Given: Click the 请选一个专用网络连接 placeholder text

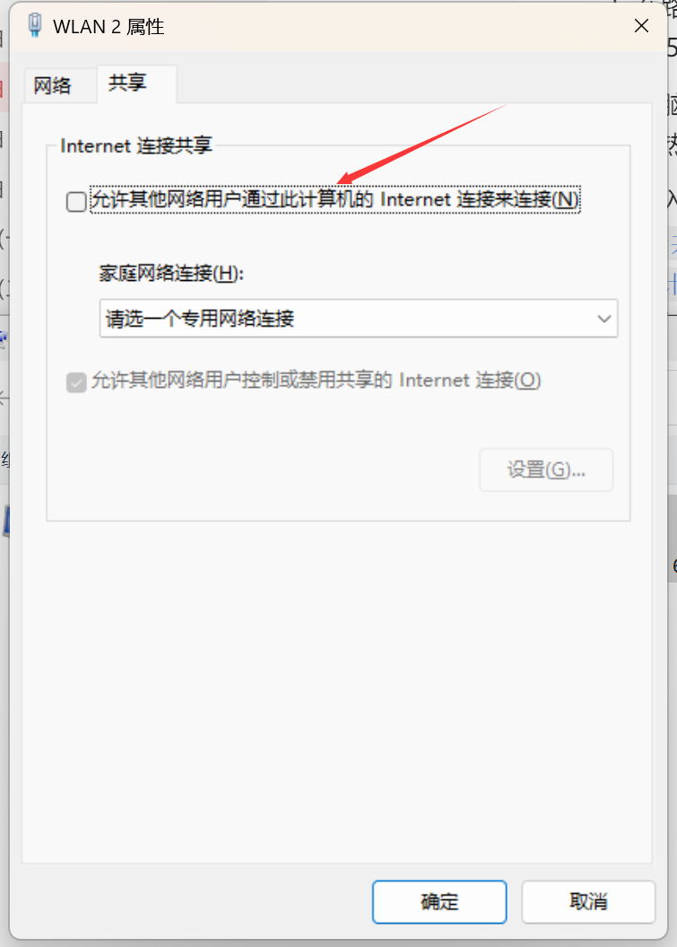Looking at the screenshot, I should coord(200,319).
